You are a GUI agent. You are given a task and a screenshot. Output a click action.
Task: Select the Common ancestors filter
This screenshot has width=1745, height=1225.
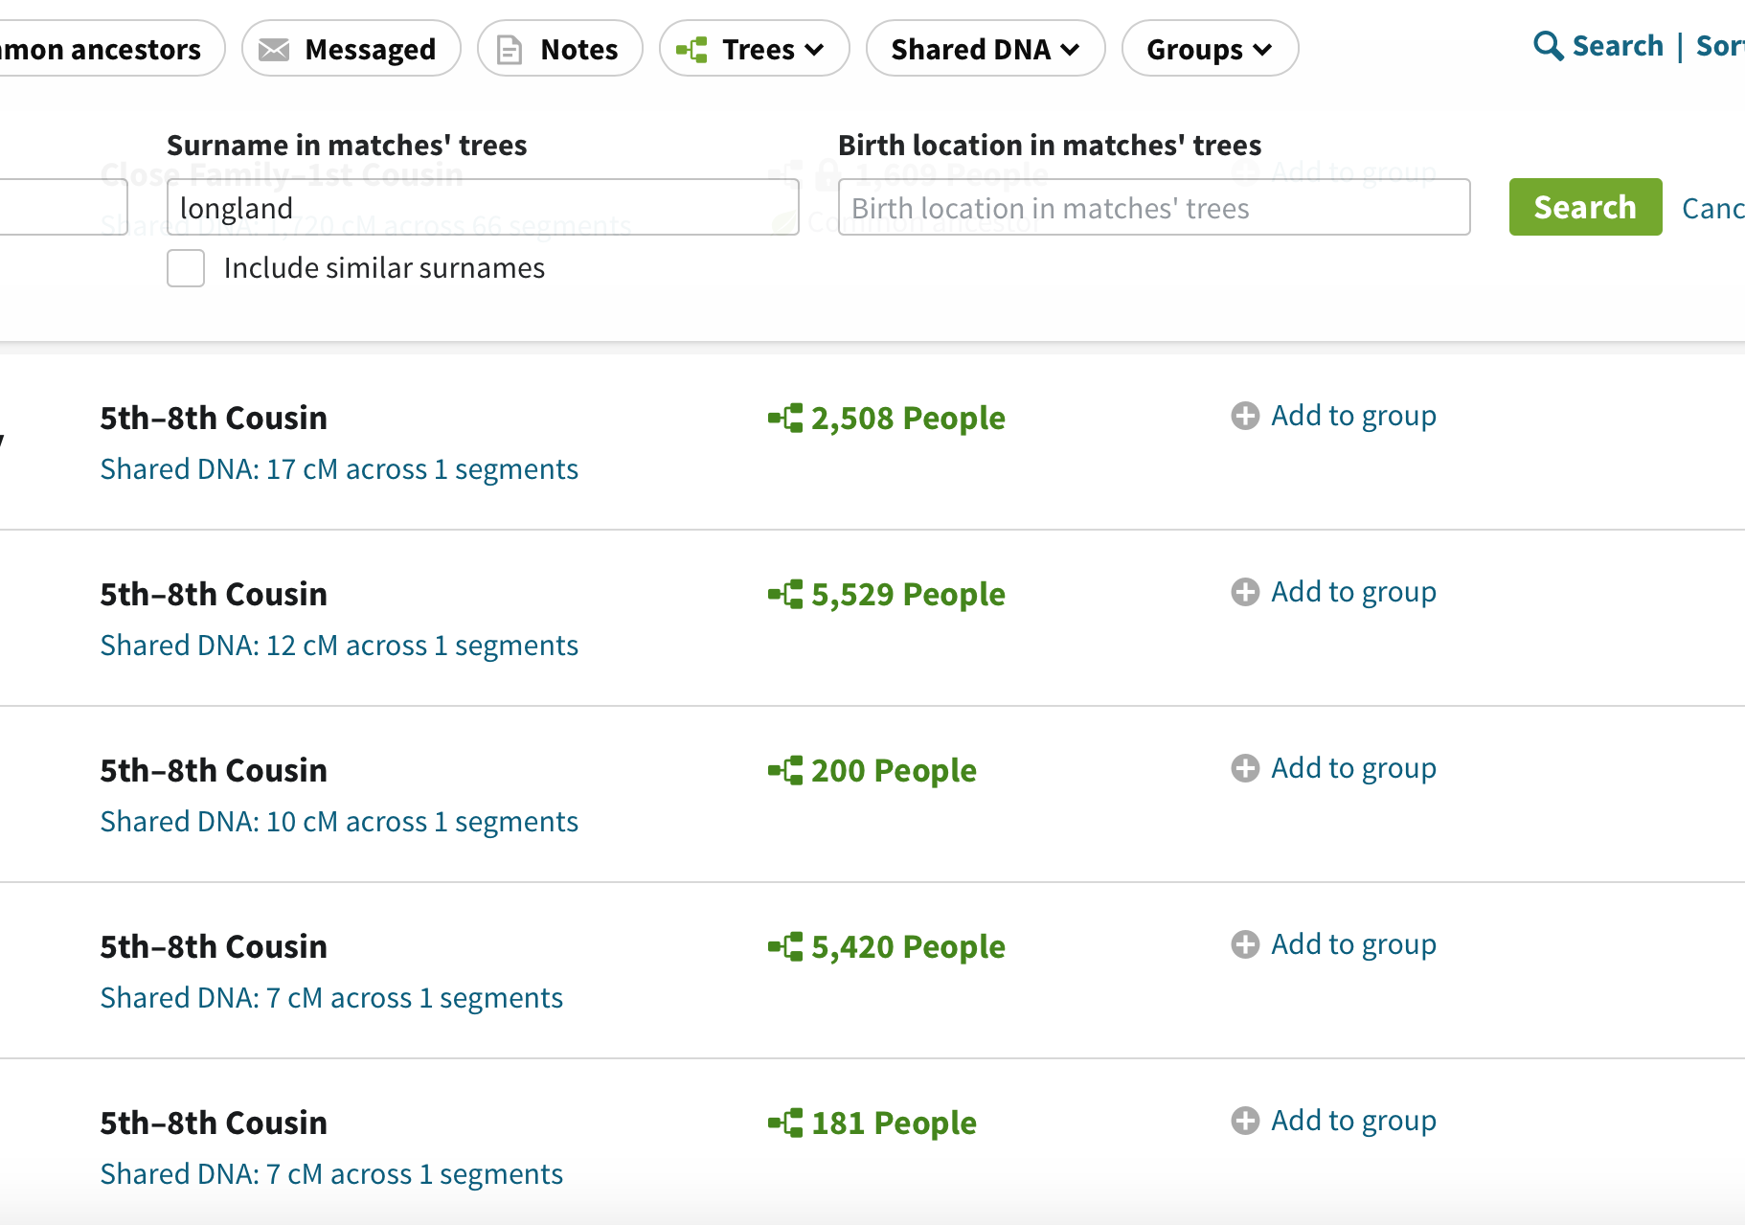[105, 48]
